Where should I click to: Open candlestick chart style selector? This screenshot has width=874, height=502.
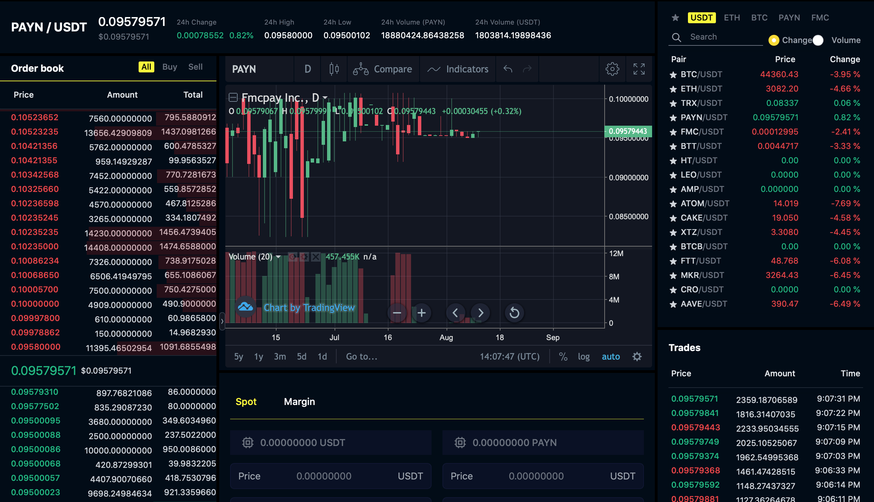[334, 69]
